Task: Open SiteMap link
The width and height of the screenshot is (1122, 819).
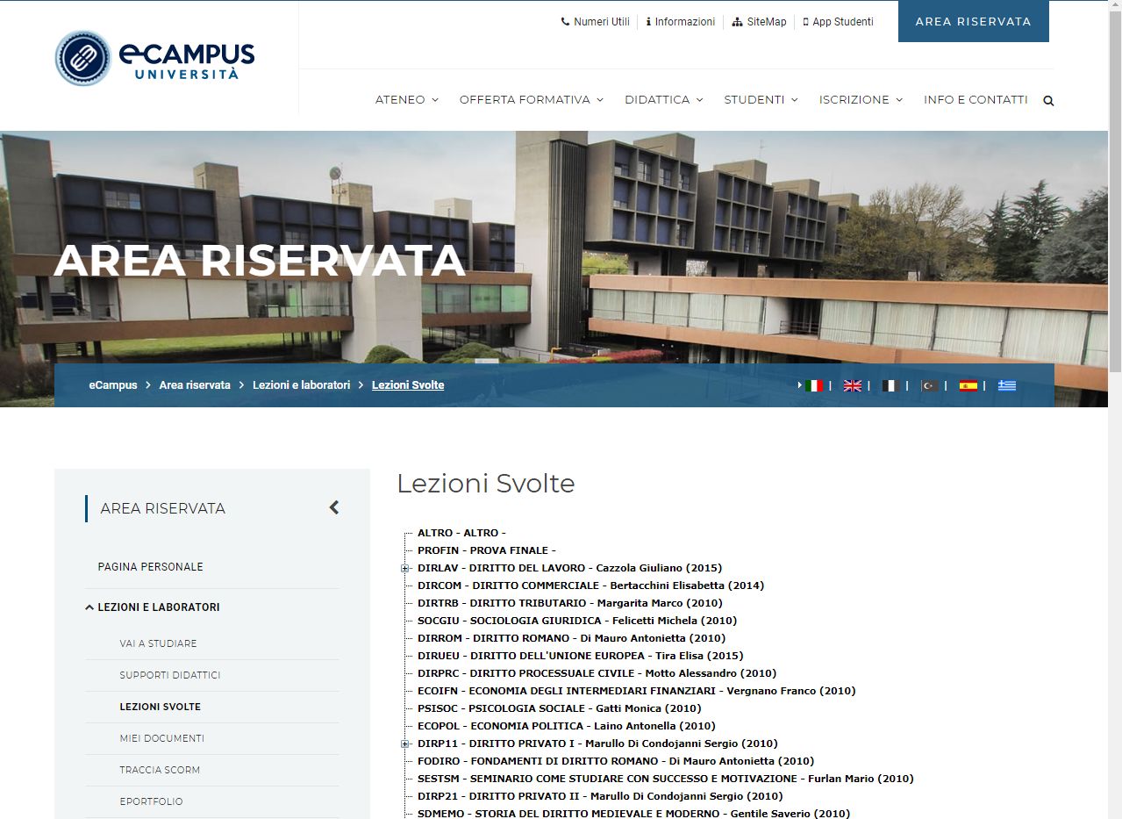Action: (760, 22)
